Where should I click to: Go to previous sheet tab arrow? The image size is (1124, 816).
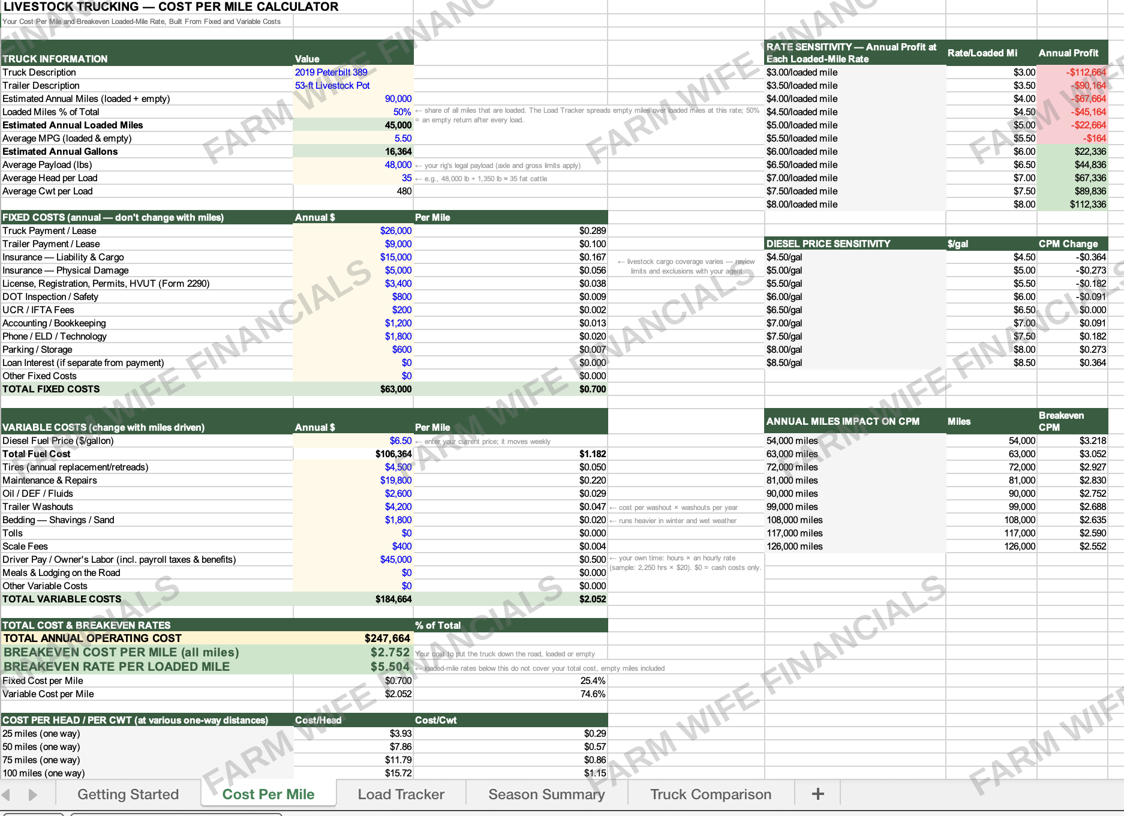7,795
